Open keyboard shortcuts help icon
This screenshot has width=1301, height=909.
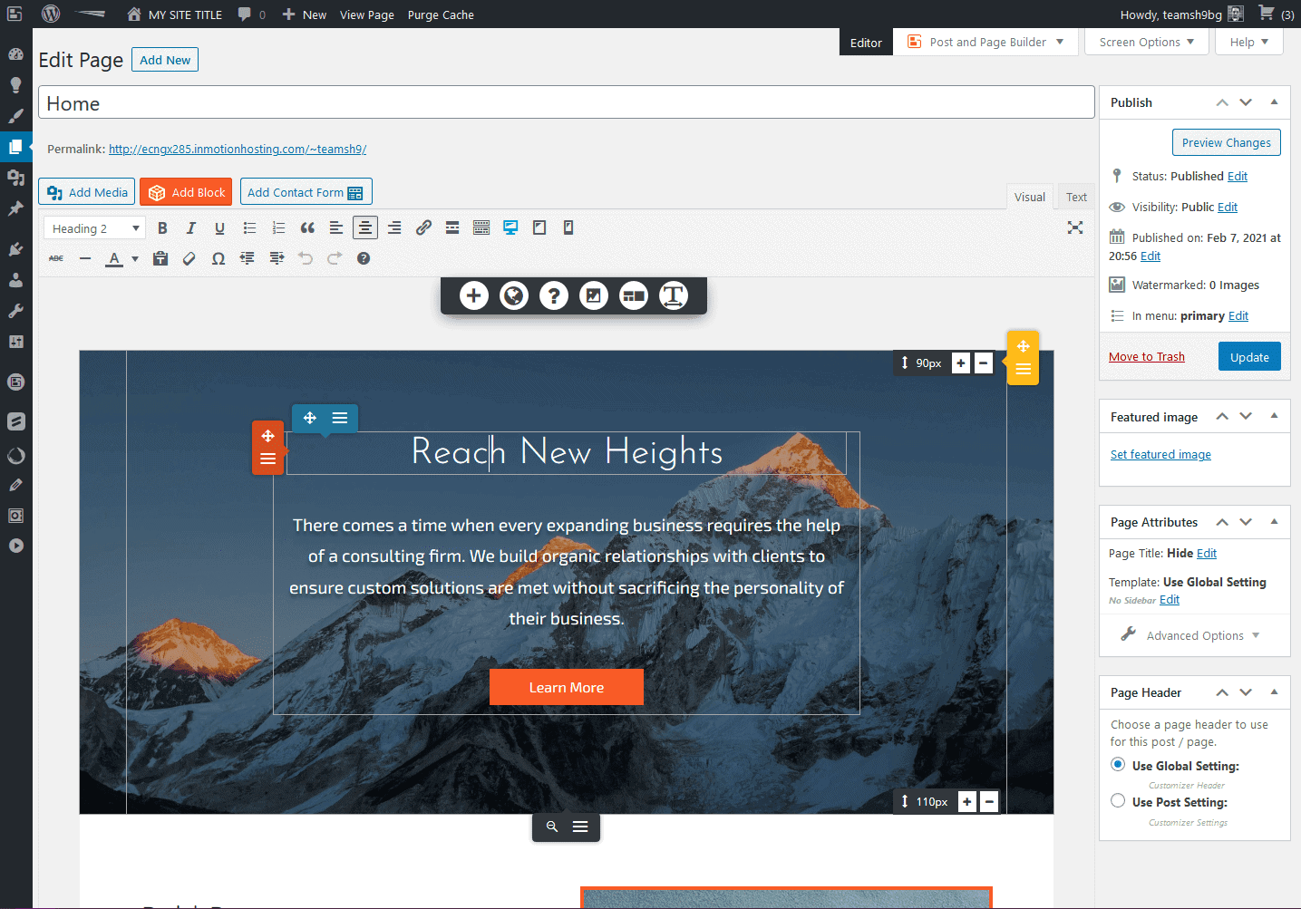[x=364, y=258]
